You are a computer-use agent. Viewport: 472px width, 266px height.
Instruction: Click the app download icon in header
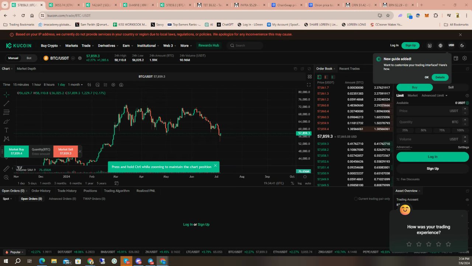click(430, 45)
